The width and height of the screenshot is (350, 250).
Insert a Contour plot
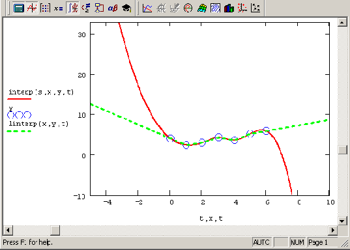pos(215,8)
